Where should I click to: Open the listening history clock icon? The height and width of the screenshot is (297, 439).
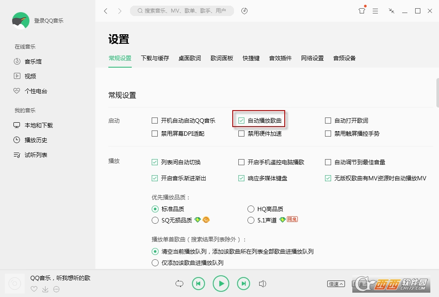coord(244,11)
